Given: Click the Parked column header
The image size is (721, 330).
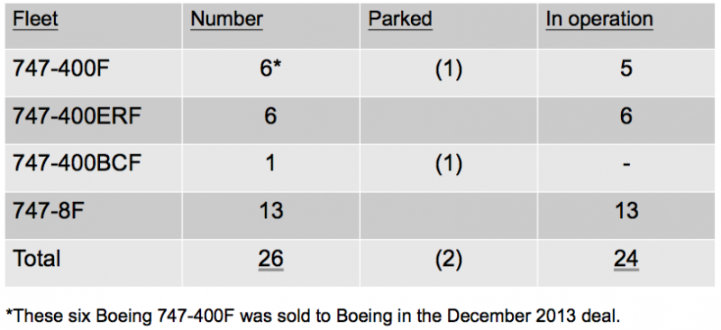Looking at the screenshot, I should click(400, 19).
